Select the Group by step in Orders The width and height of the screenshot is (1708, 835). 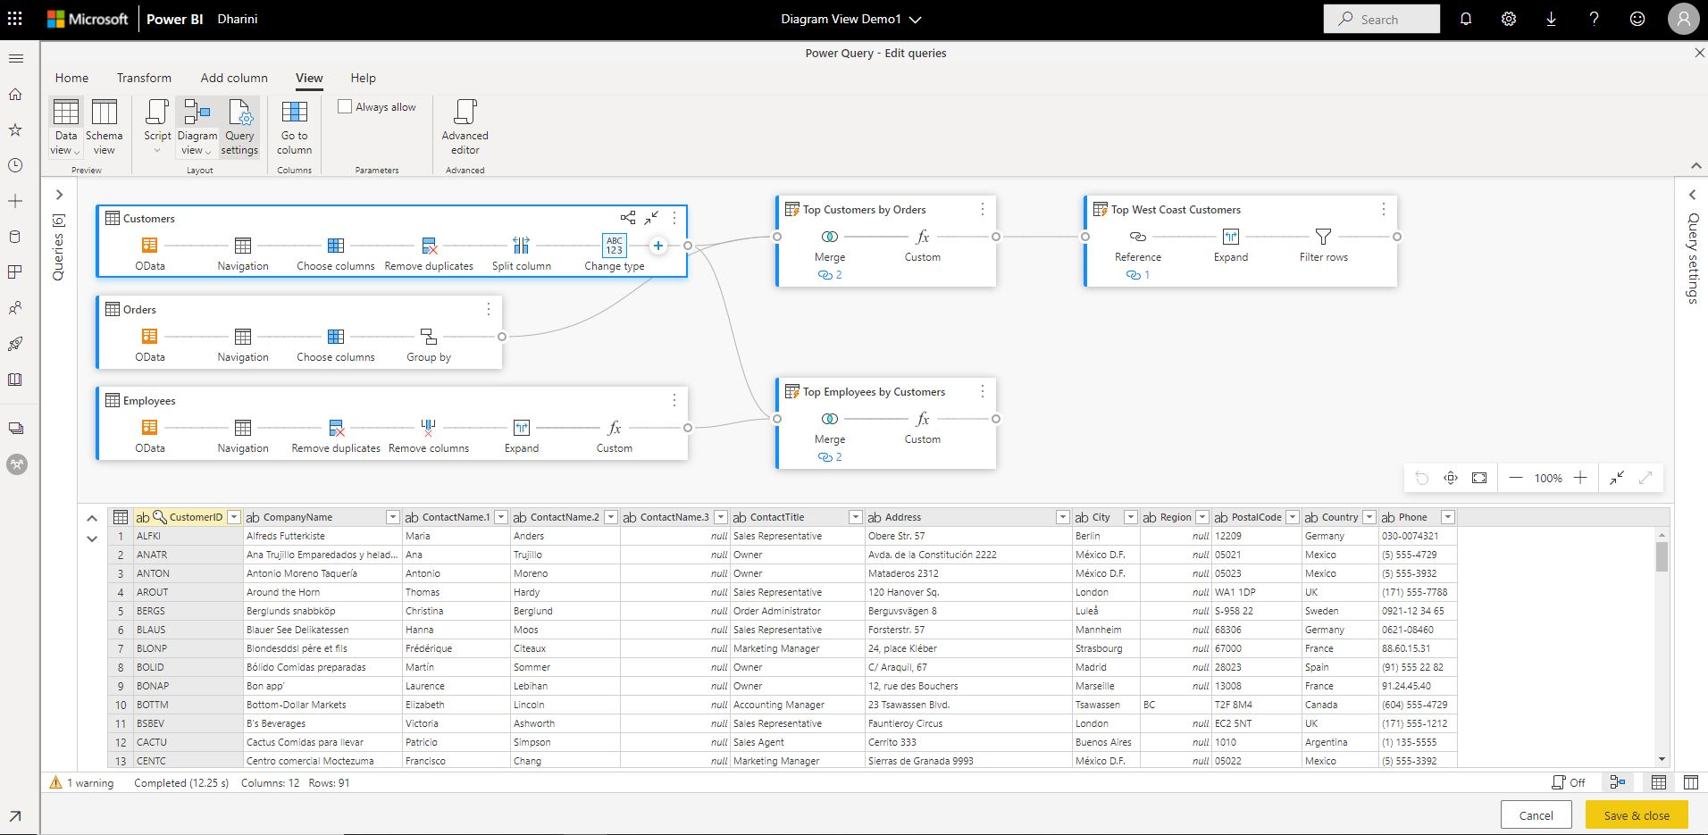coord(429,344)
